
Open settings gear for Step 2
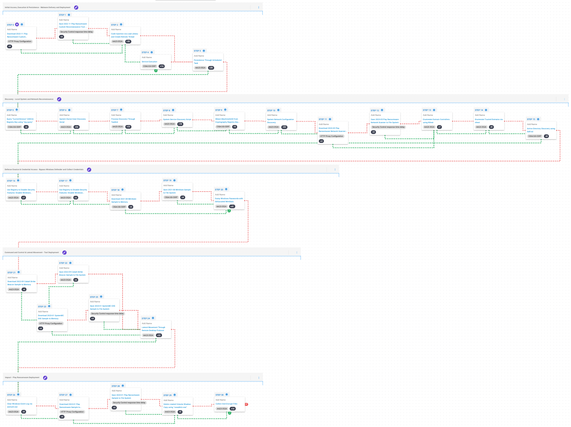pyautogui.click(x=121, y=24)
